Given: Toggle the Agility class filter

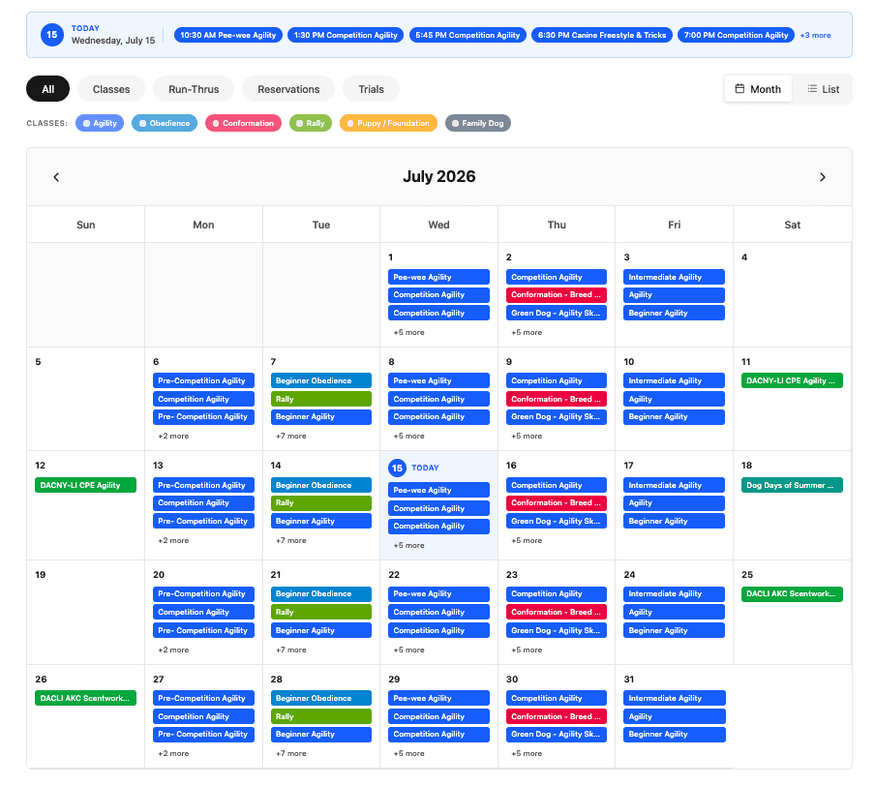Looking at the screenshot, I should click(100, 123).
